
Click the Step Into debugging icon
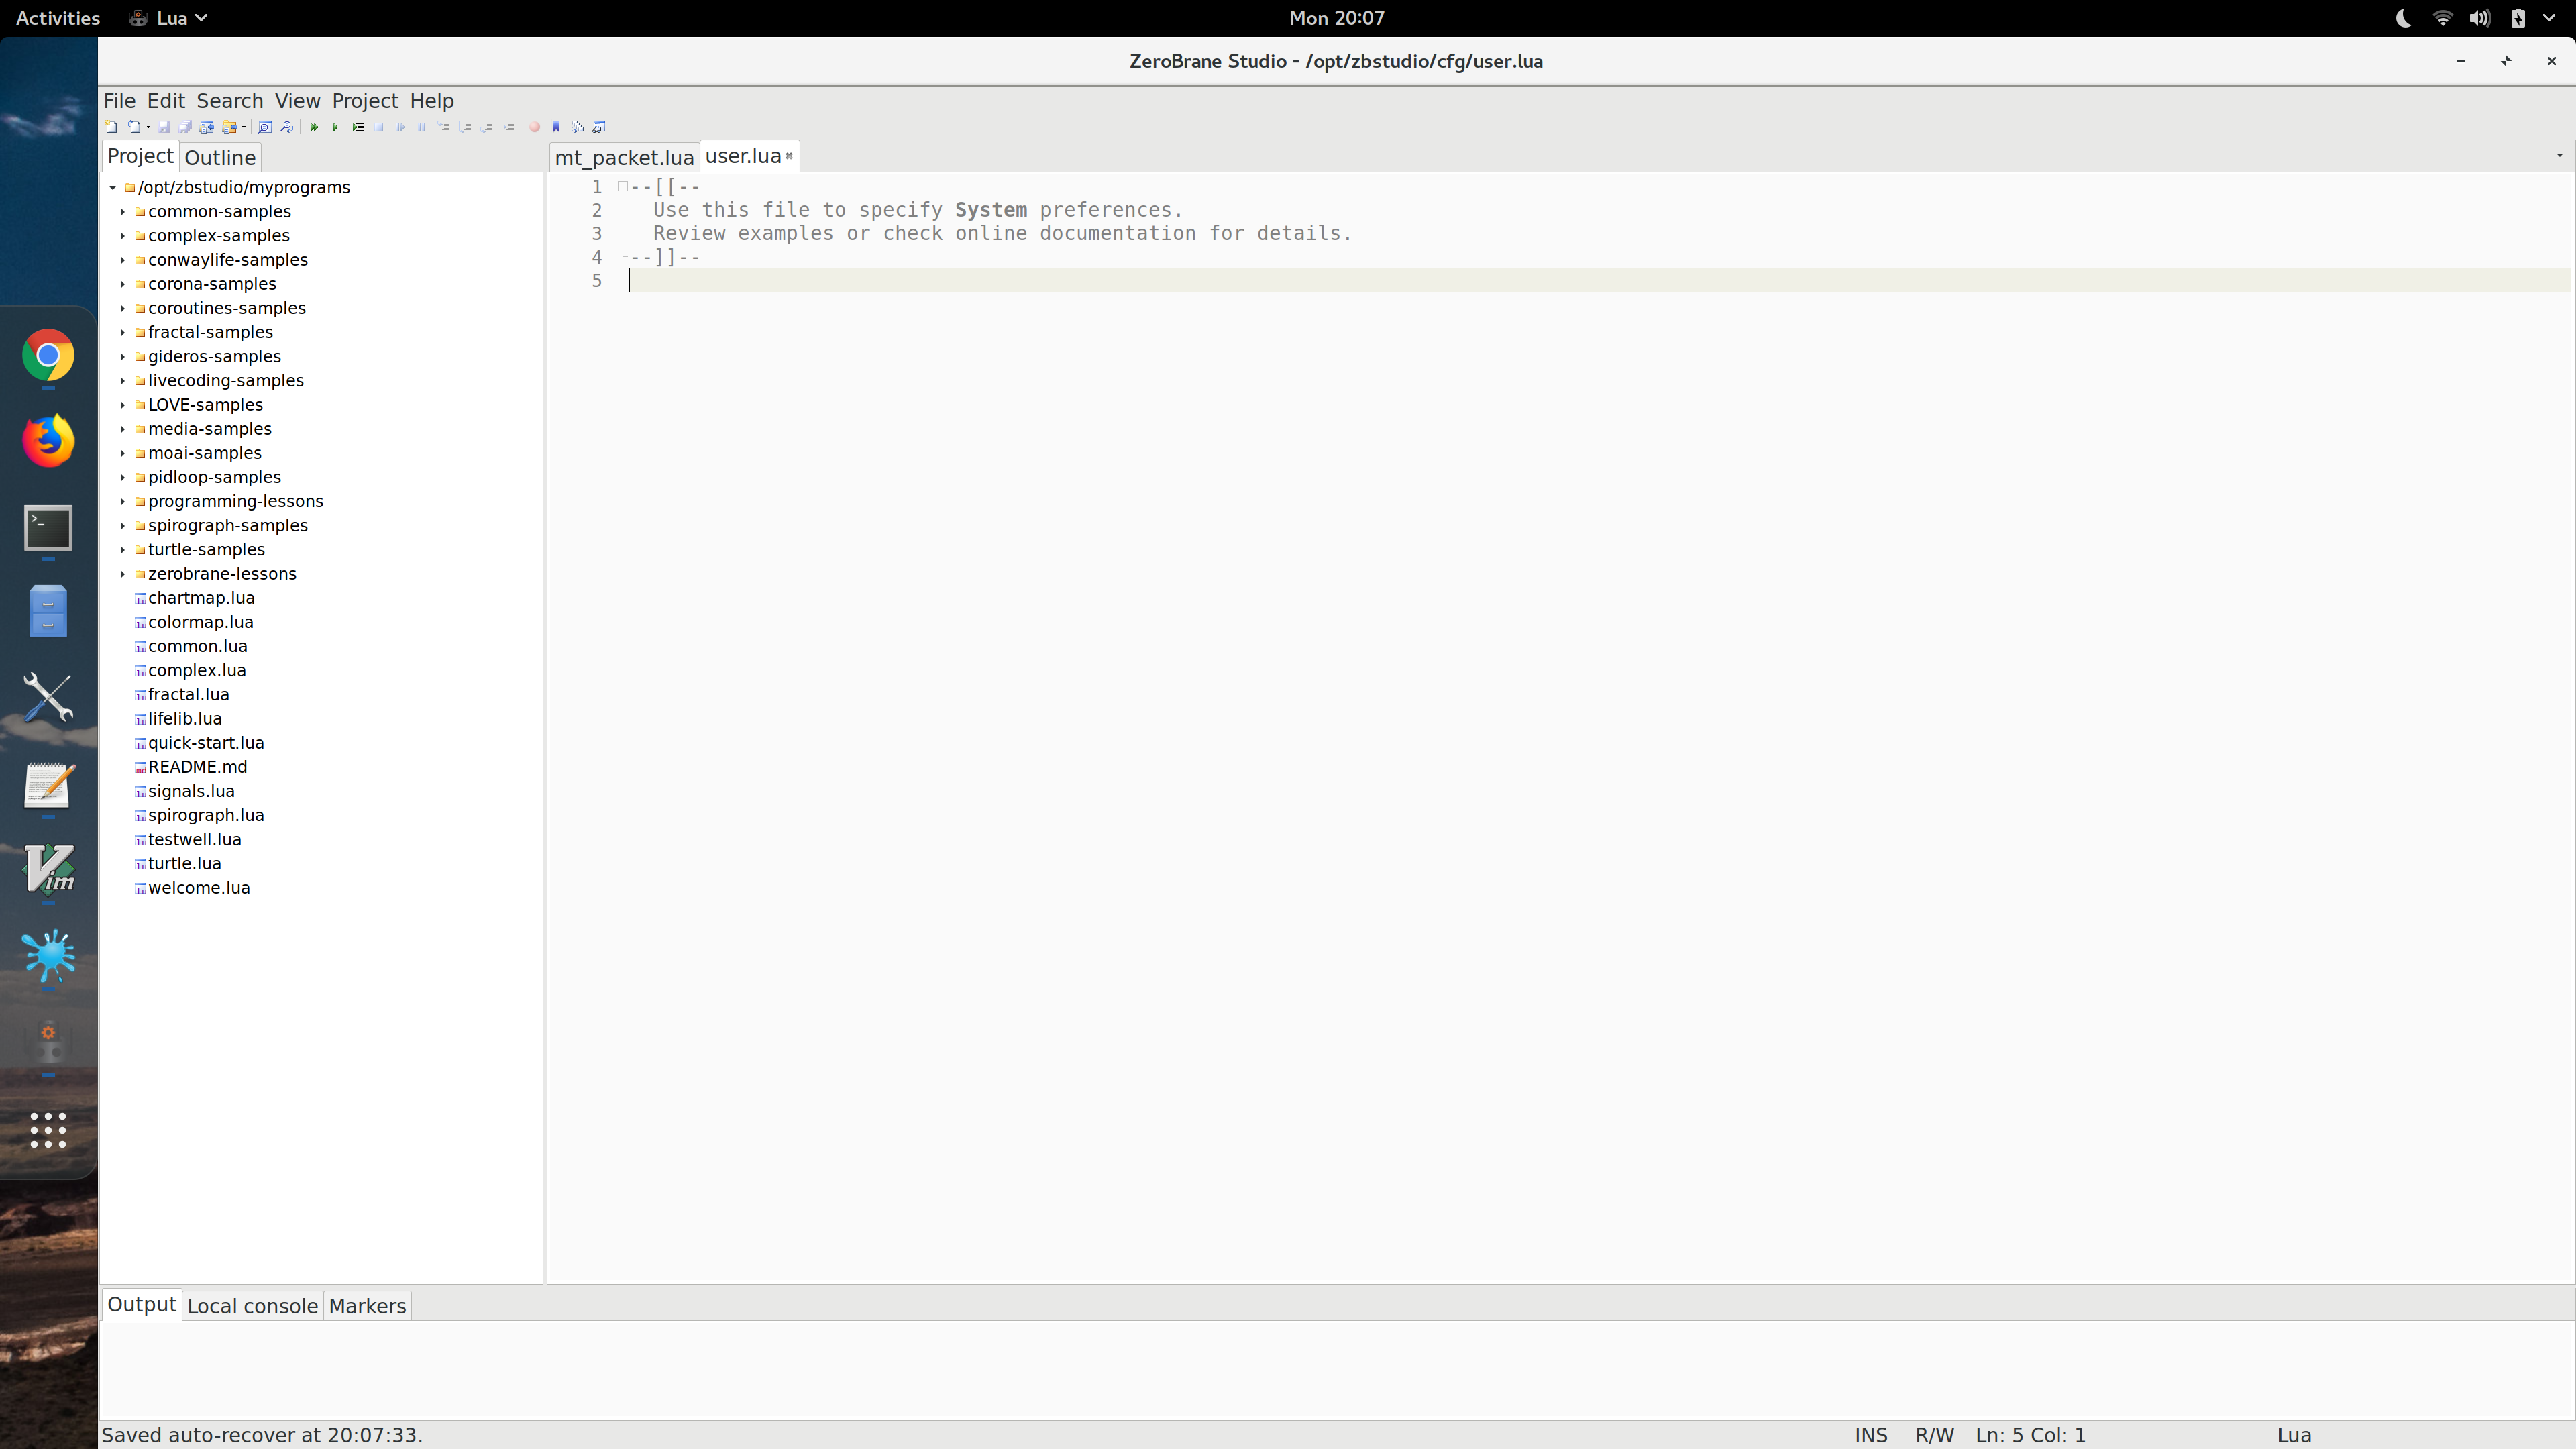pyautogui.click(x=444, y=127)
